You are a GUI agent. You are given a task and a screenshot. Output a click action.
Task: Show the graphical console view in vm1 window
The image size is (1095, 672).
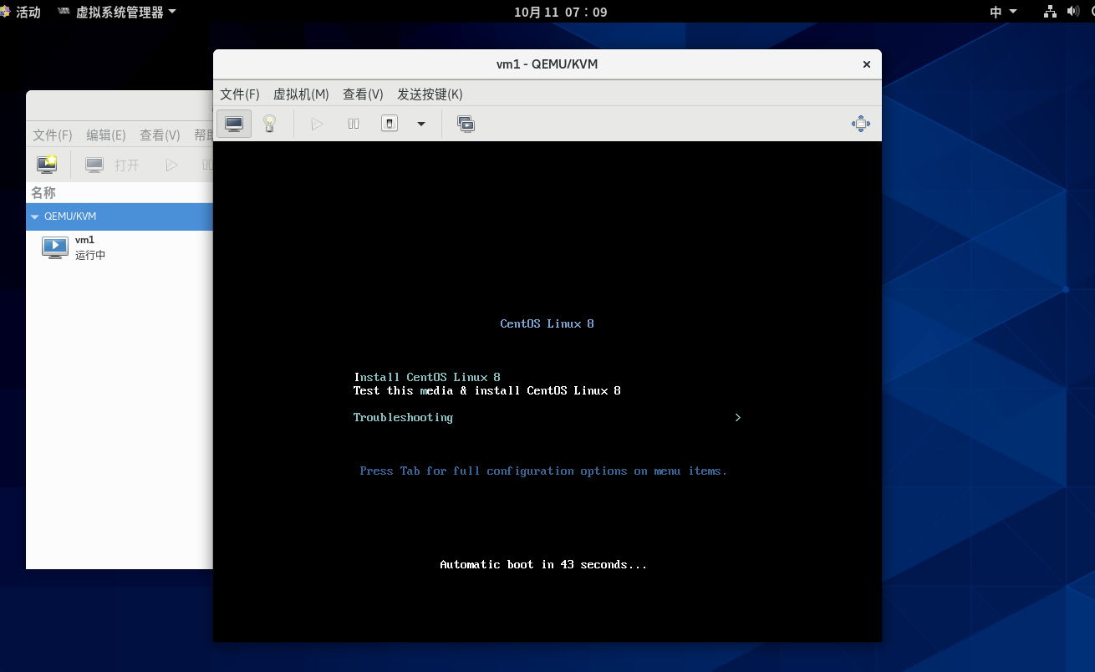click(x=234, y=124)
